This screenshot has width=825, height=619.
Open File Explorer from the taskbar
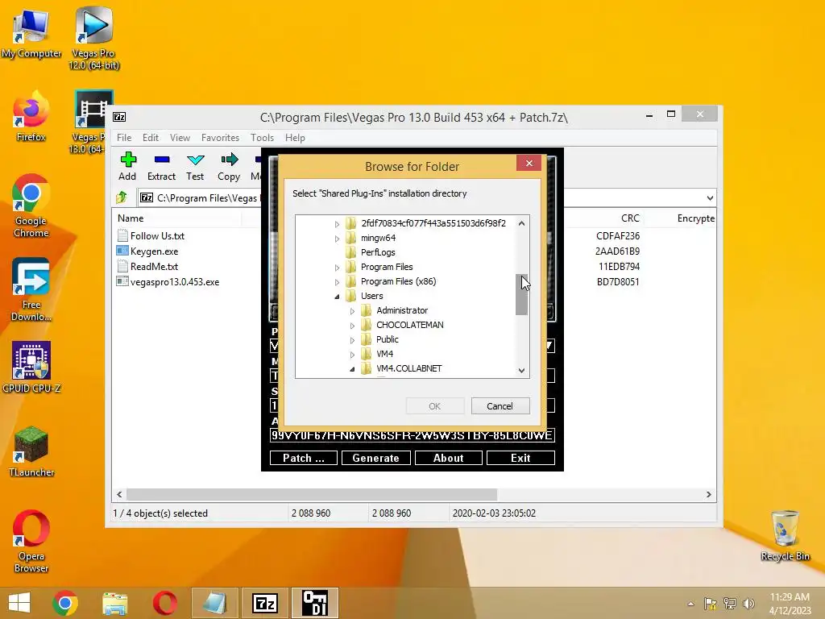click(x=114, y=603)
